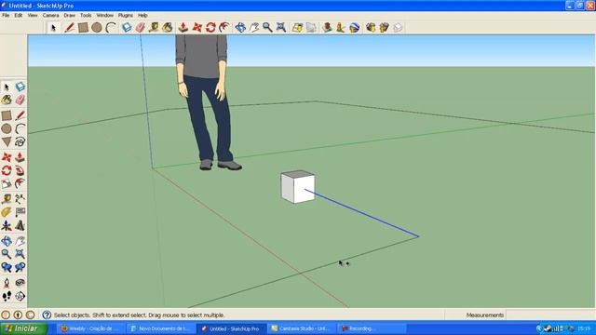Click Preview Model in Google Earth icon
596x335 pixels.
coord(354,27)
